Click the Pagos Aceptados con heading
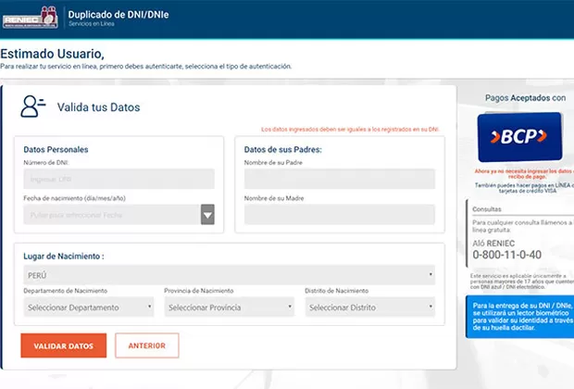The height and width of the screenshot is (389, 574). coord(525,98)
